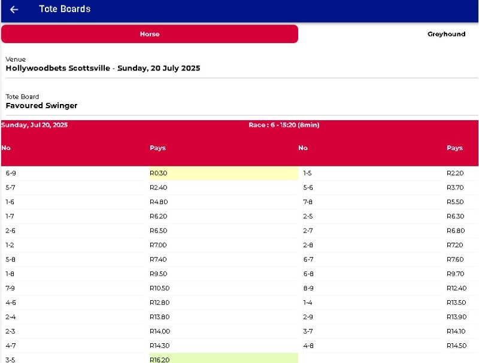Click the green highlighted R16.20 payout

pos(159,360)
